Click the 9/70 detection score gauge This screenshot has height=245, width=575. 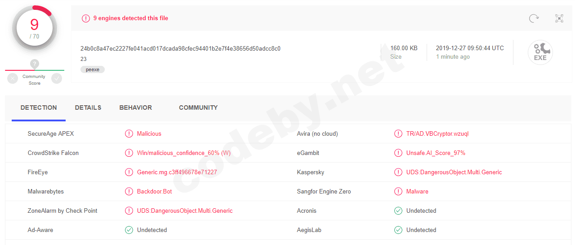point(35,28)
